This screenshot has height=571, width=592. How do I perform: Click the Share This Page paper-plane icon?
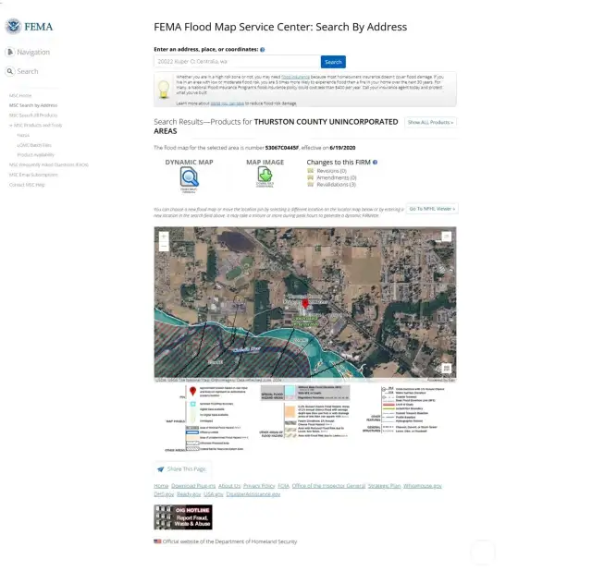click(161, 469)
